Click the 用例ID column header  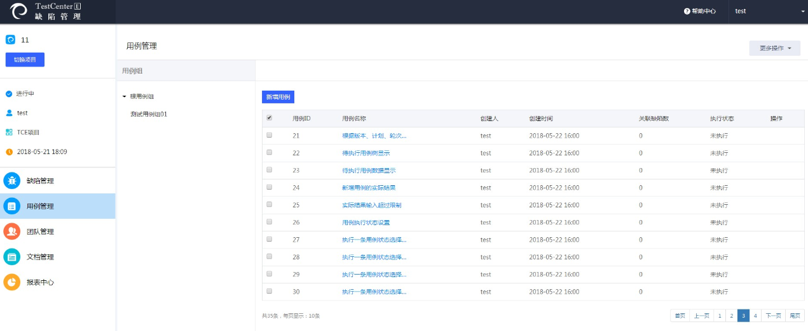(301, 119)
